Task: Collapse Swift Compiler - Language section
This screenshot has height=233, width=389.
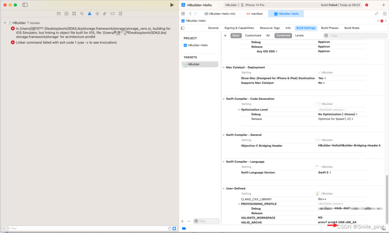Action: (x=223, y=162)
